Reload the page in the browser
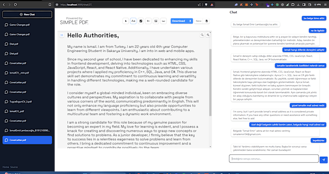This screenshot has width=329, height=174. (x=15, y=5)
